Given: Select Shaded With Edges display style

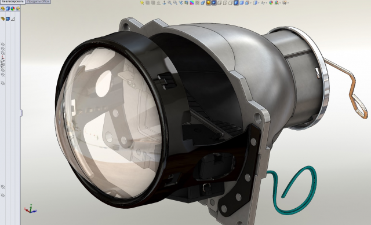Looking at the screenshot, I should tap(236, 3).
